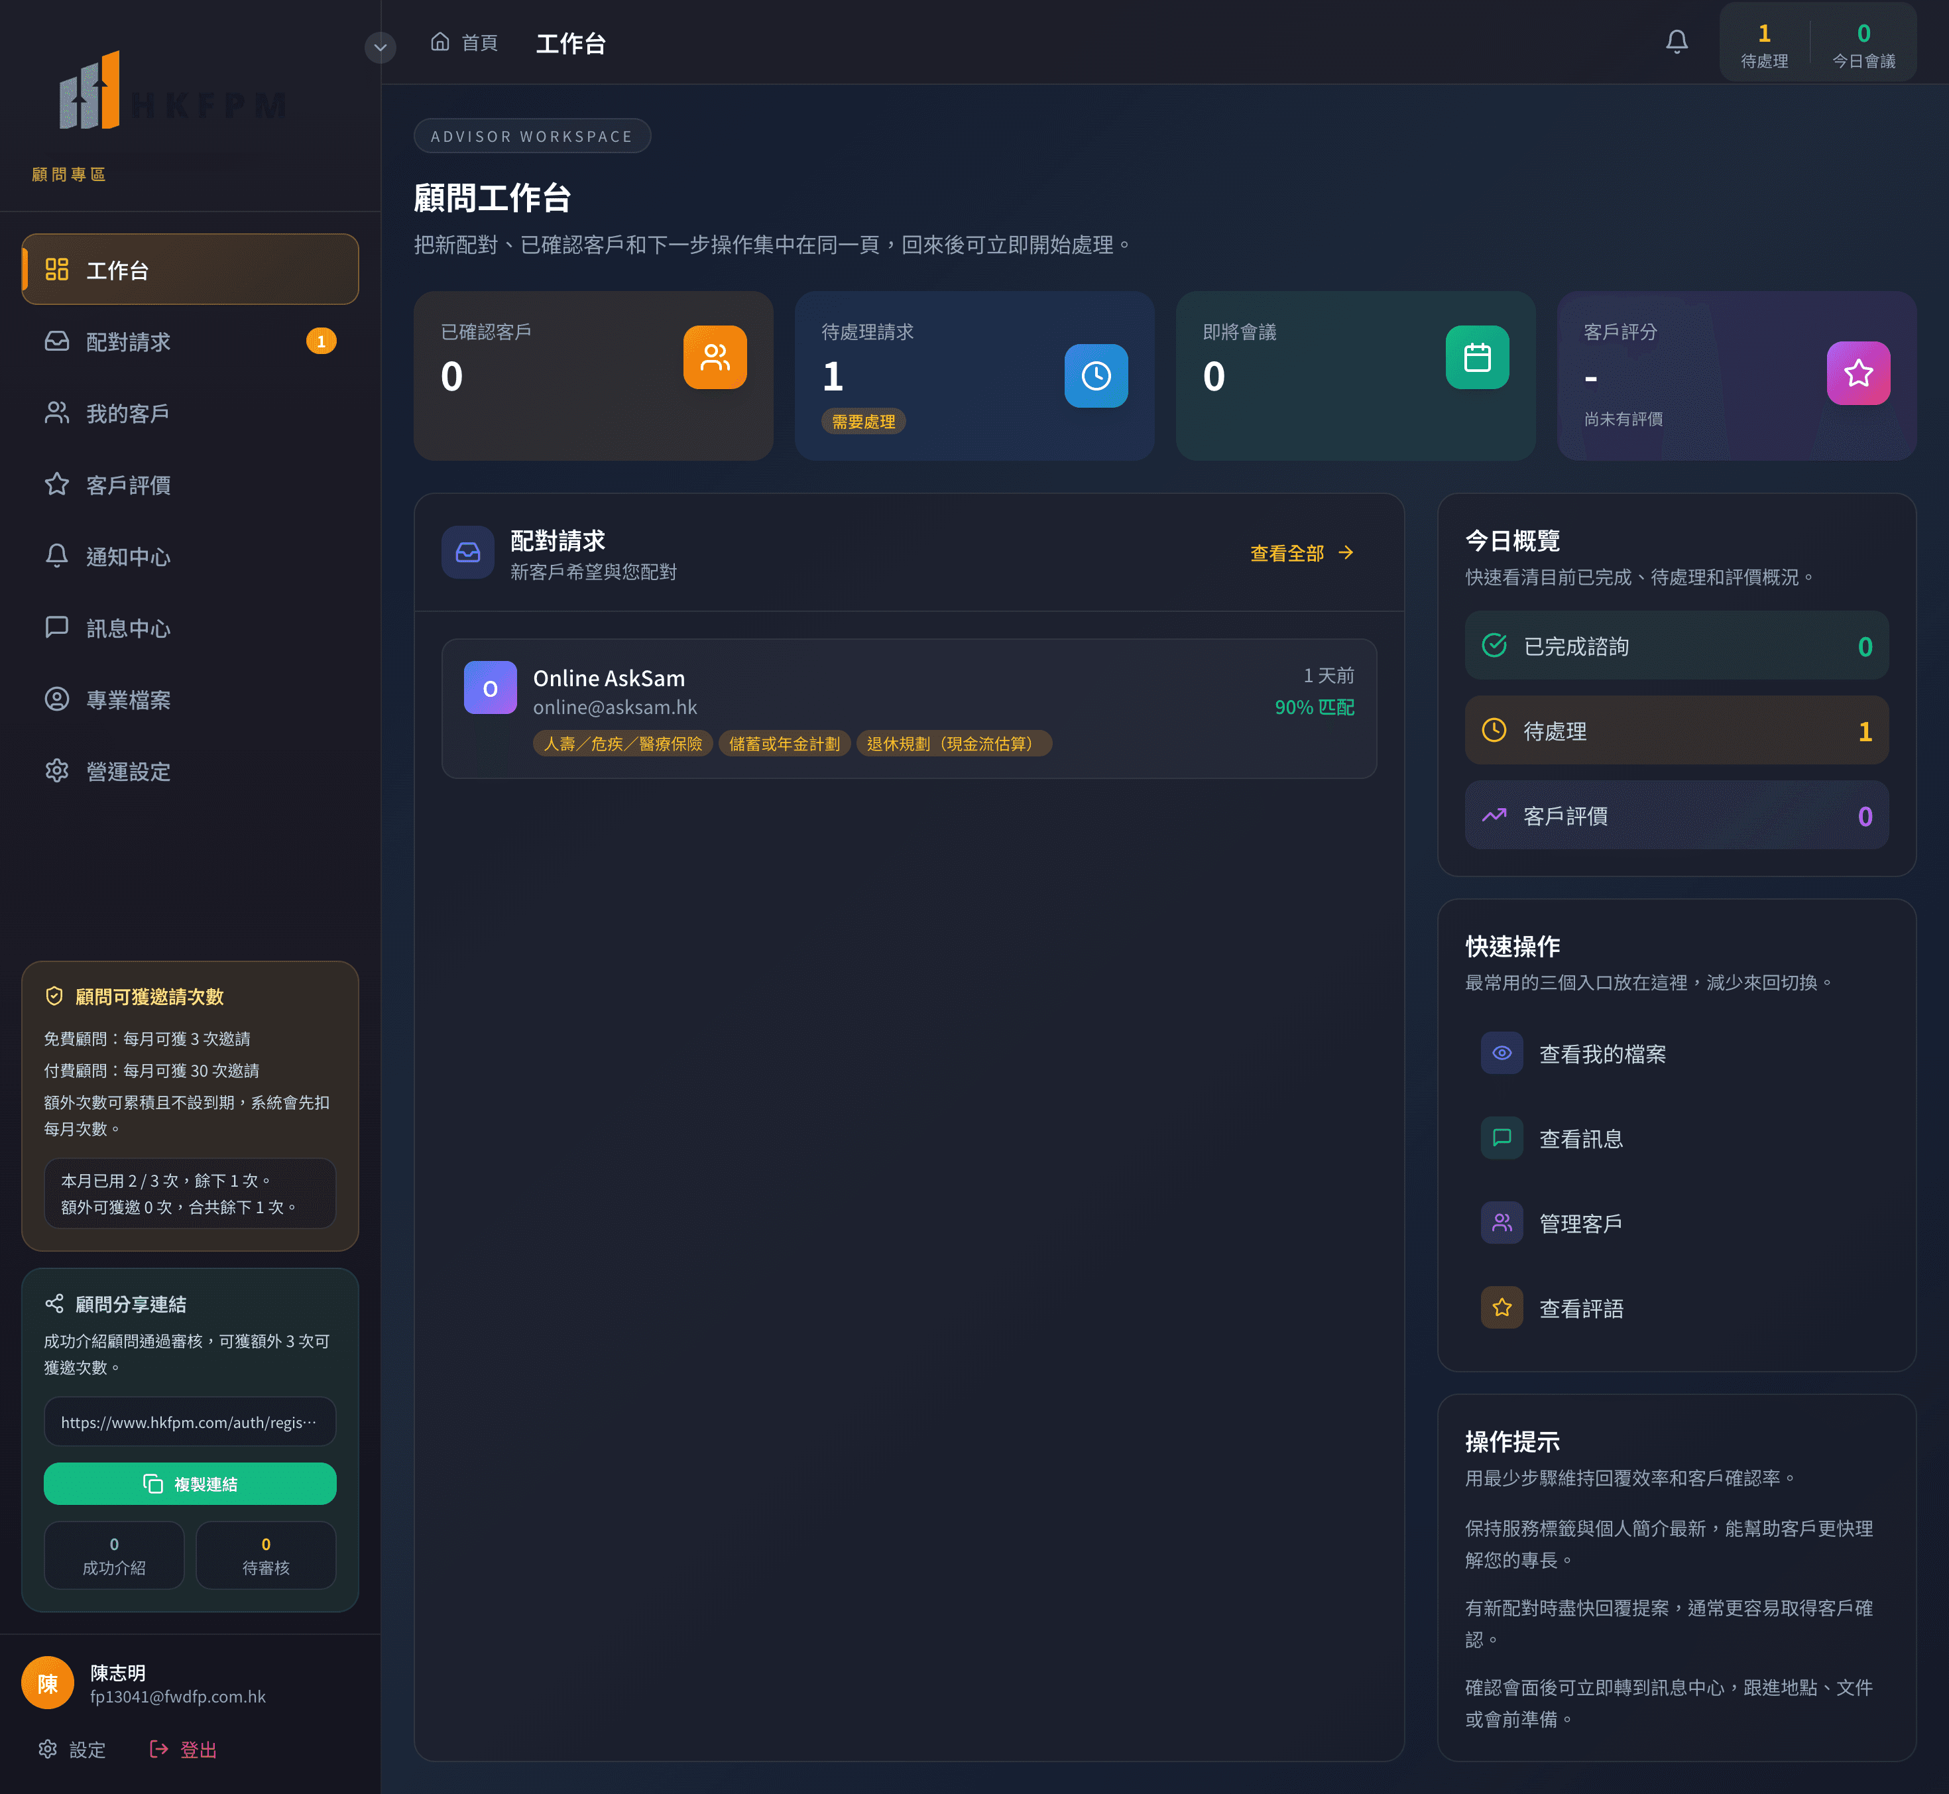Click the 待審核 count box
This screenshot has width=1949, height=1794.
266,1555
